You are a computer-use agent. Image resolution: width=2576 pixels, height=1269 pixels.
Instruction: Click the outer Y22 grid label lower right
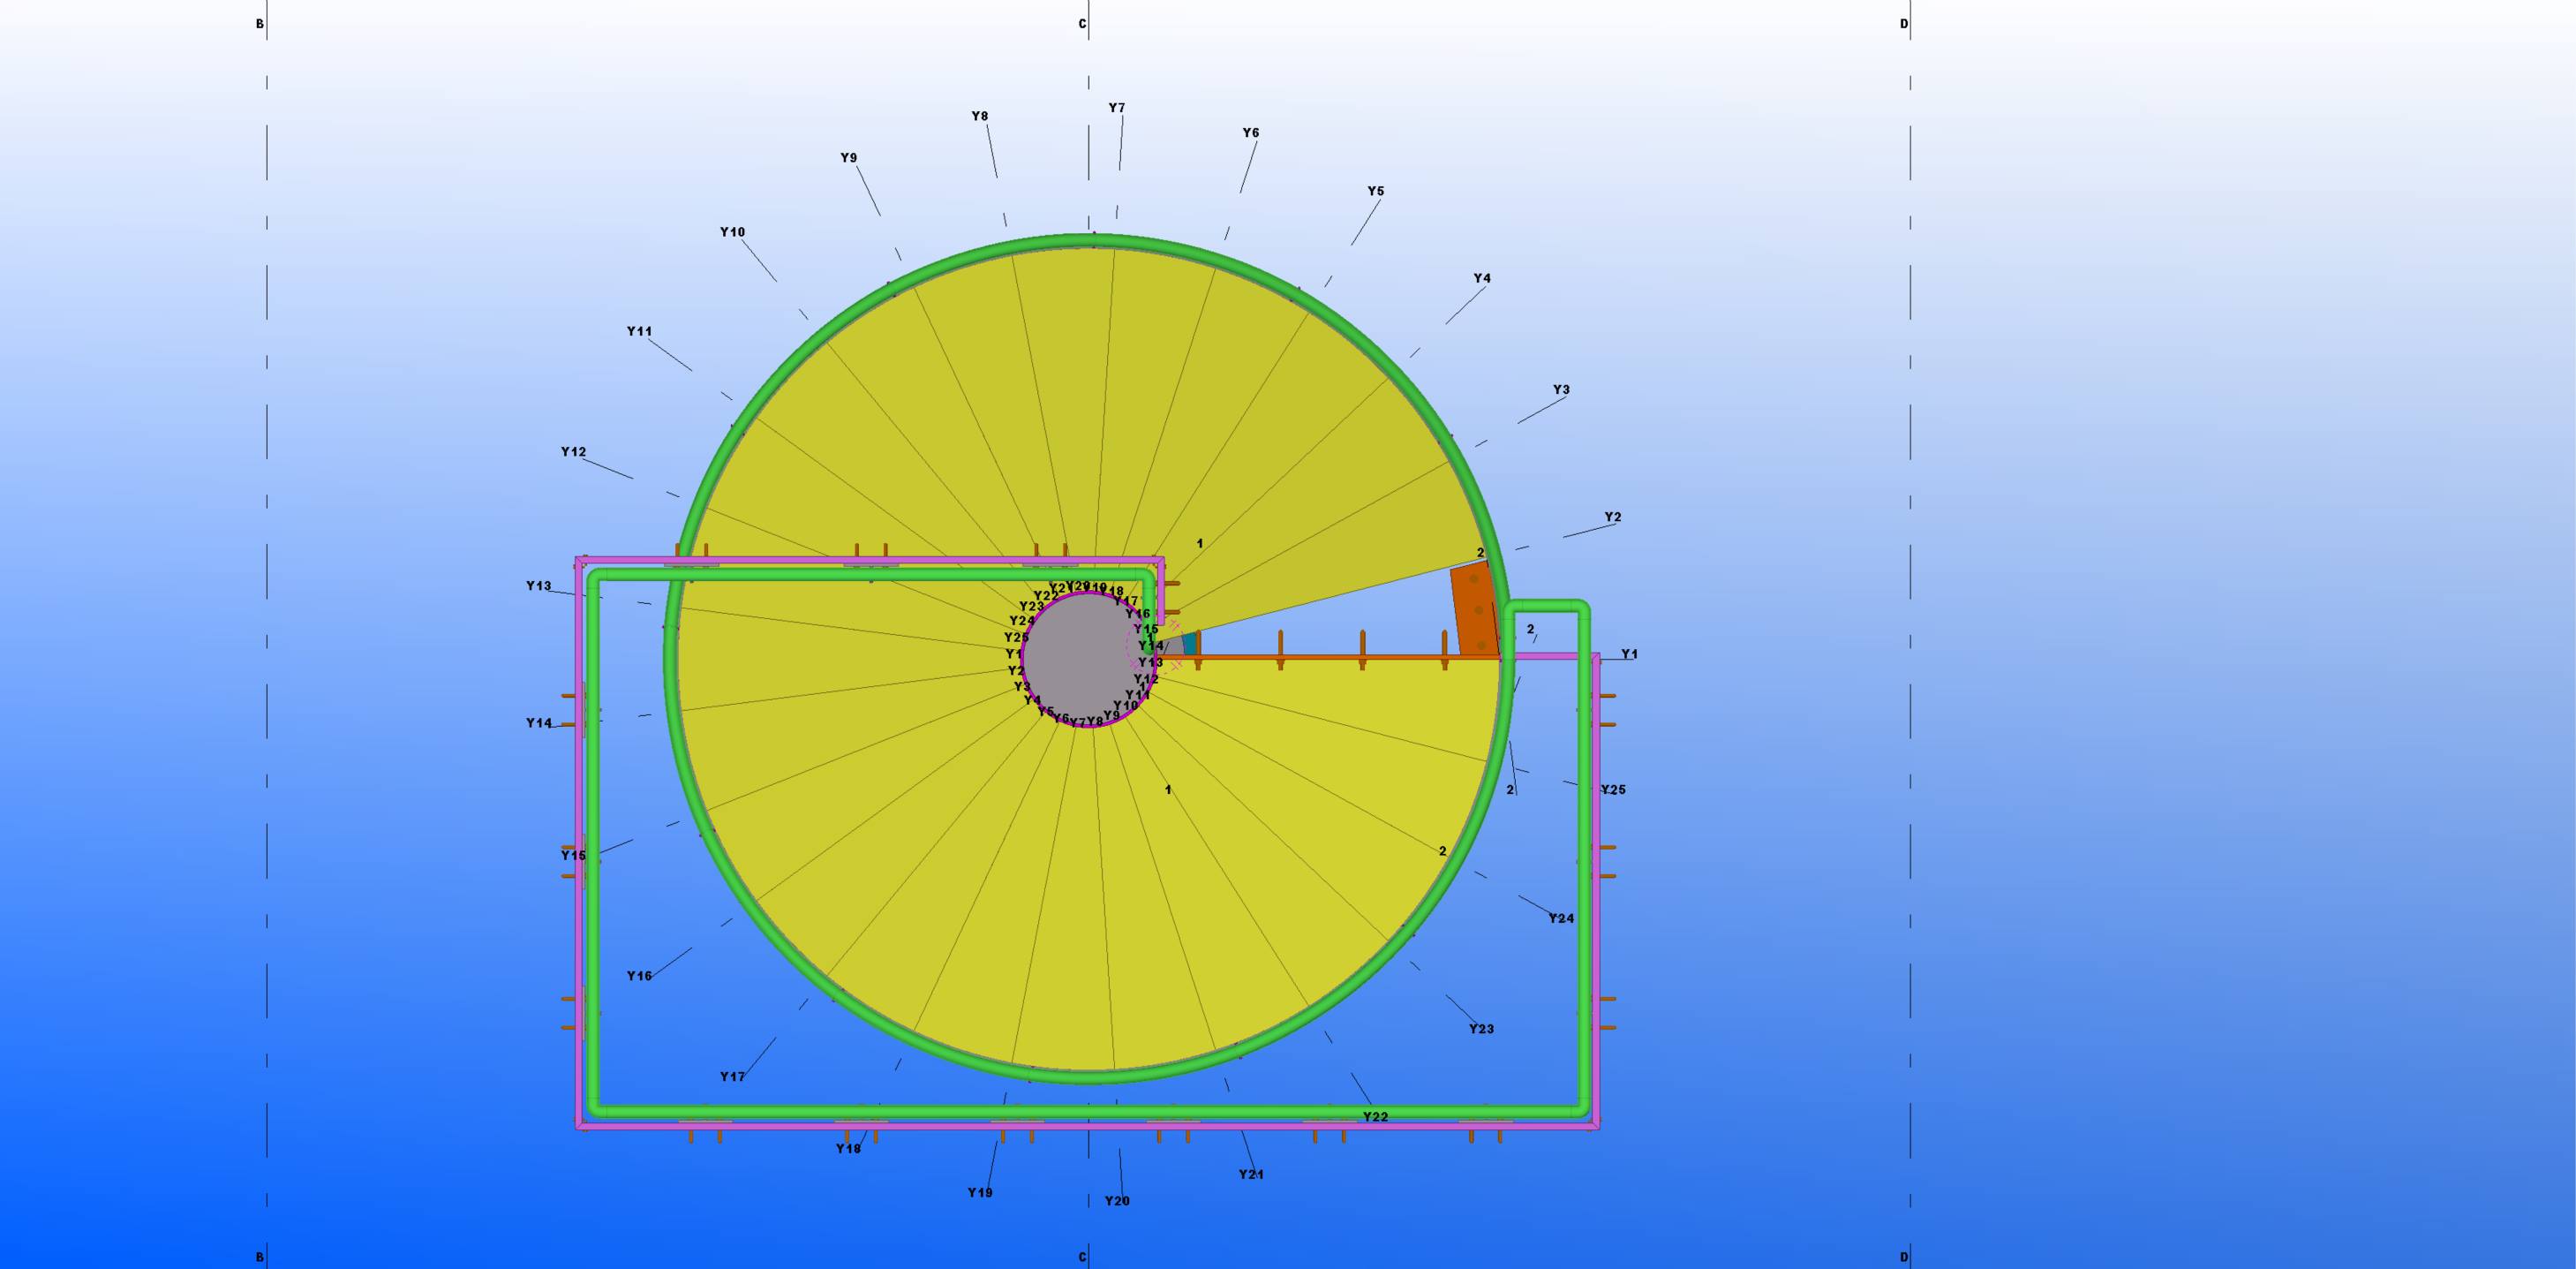click(x=1376, y=1117)
